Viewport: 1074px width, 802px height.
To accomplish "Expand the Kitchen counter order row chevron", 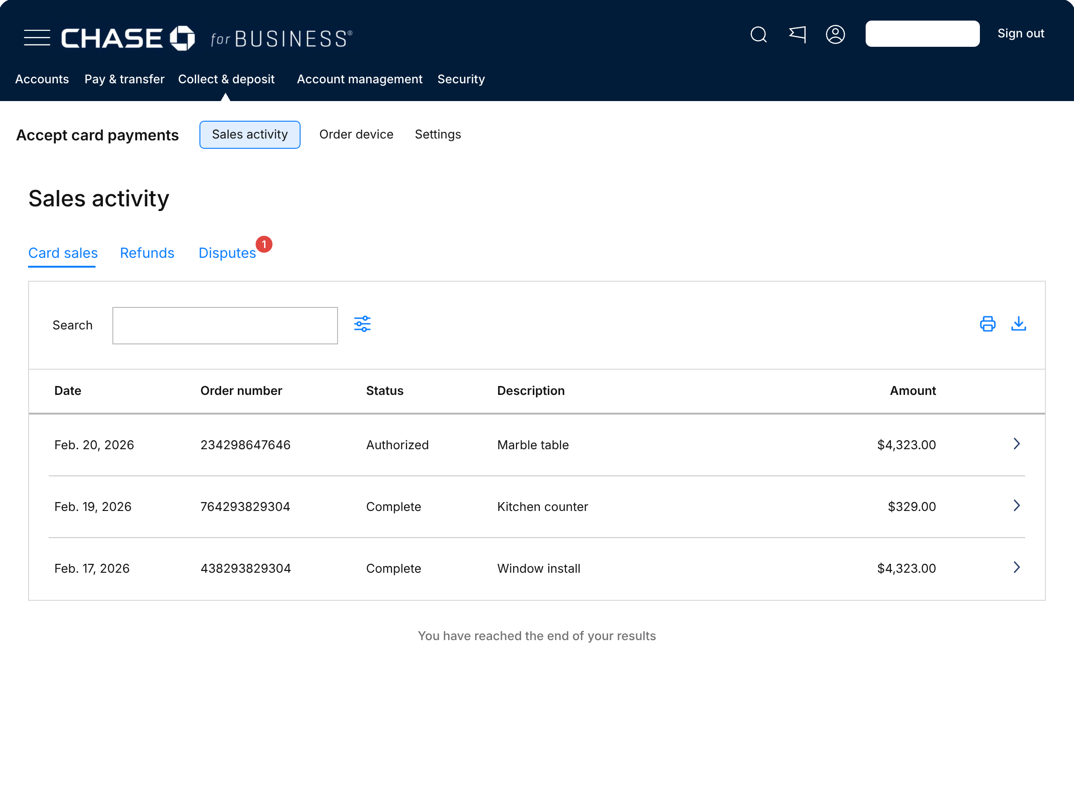I will point(1017,505).
